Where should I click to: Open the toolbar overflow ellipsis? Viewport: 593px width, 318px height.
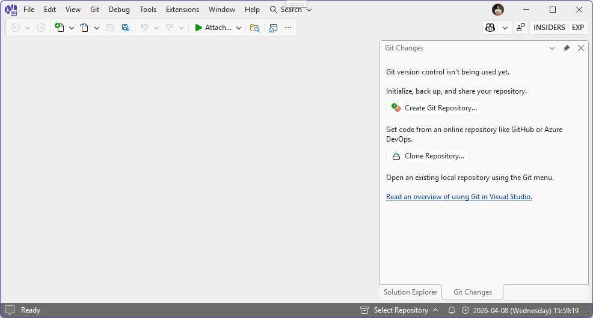288,28
